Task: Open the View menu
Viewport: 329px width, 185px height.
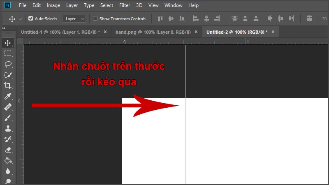Action: 153,5
